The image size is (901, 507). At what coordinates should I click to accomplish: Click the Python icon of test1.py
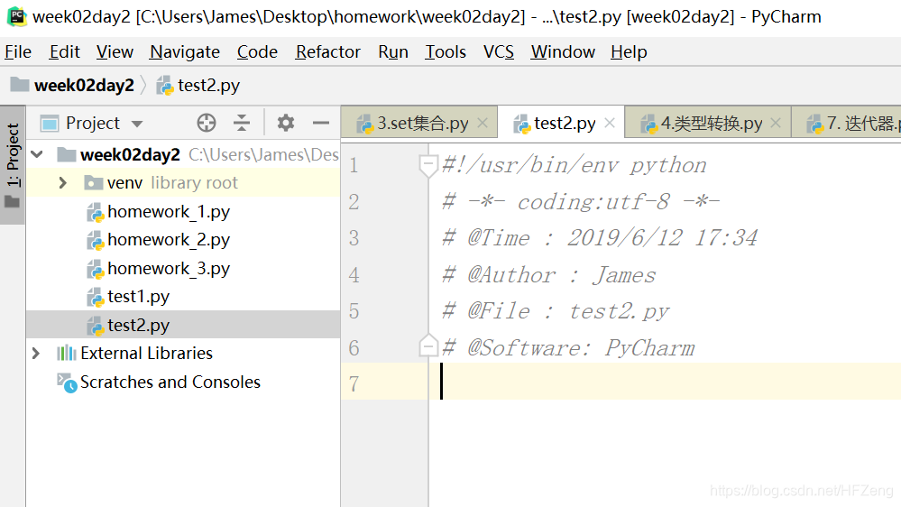pos(95,297)
